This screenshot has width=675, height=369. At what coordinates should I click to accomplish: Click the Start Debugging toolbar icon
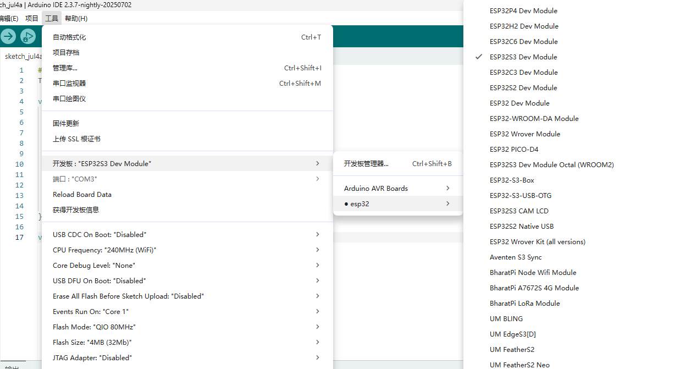click(x=27, y=37)
